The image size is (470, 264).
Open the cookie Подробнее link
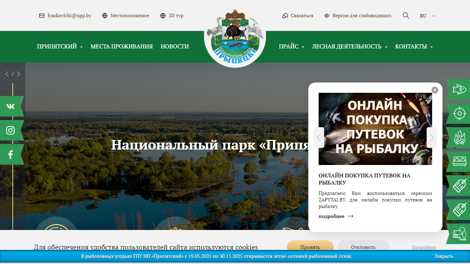point(424,247)
